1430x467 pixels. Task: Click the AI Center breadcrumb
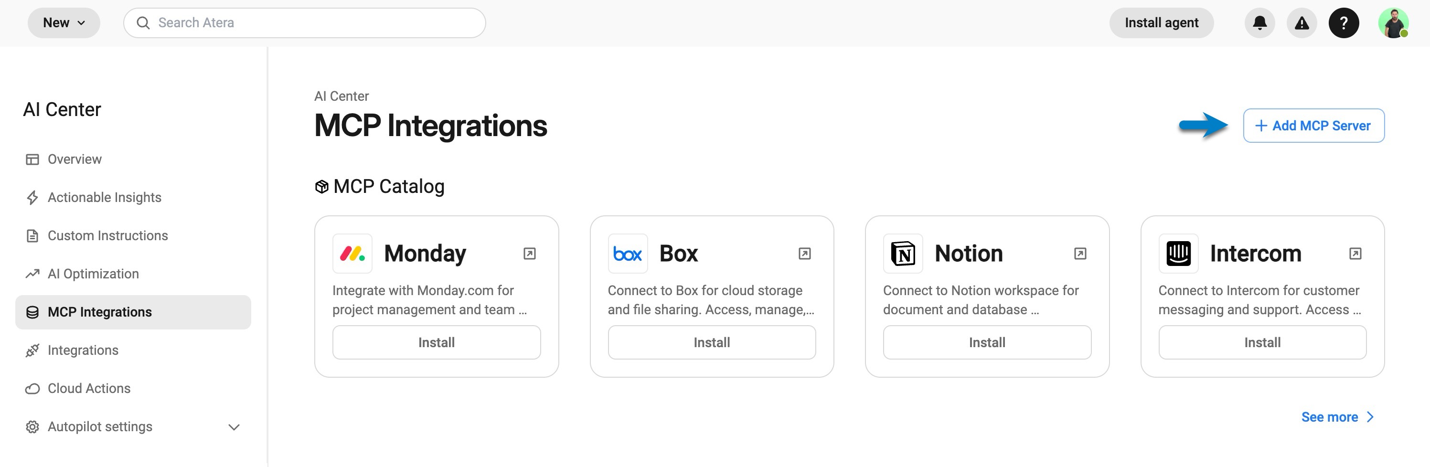(341, 96)
